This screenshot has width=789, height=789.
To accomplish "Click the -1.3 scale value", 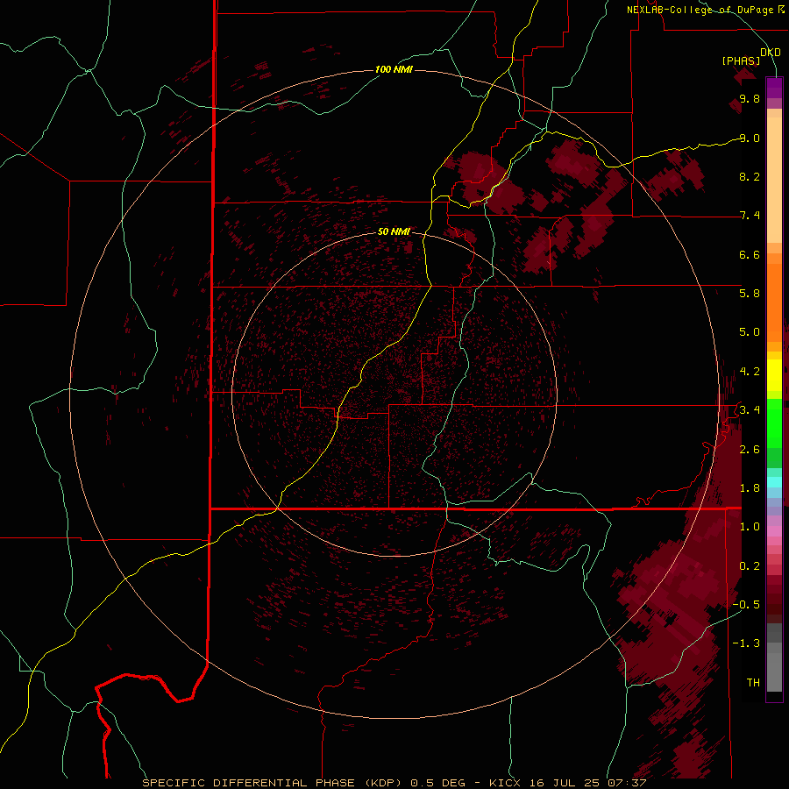I will click(x=746, y=643).
